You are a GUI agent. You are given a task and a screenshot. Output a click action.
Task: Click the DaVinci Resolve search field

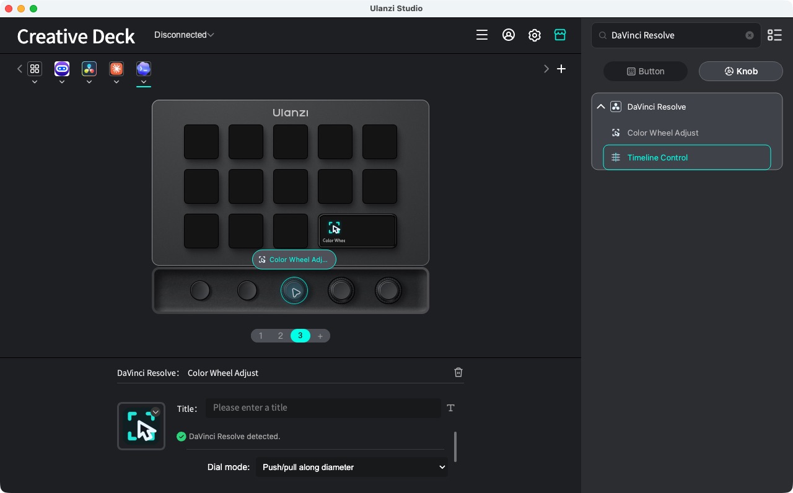[677, 35]
